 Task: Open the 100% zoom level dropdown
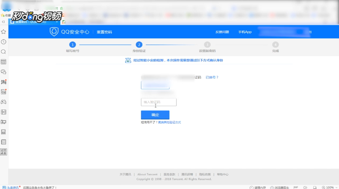pos(330,187)
